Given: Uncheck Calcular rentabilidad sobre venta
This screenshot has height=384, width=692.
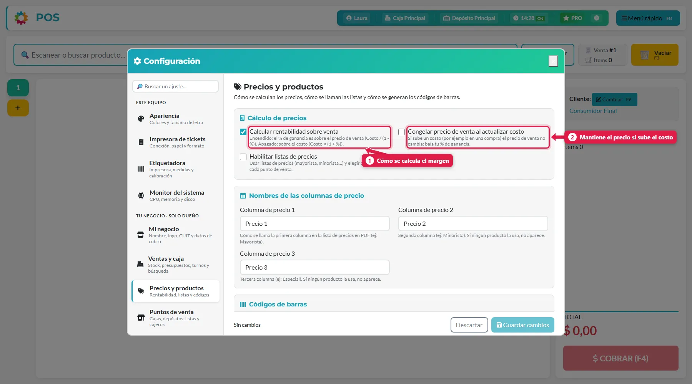Looking at the screenshot, I should coord(243,132).
